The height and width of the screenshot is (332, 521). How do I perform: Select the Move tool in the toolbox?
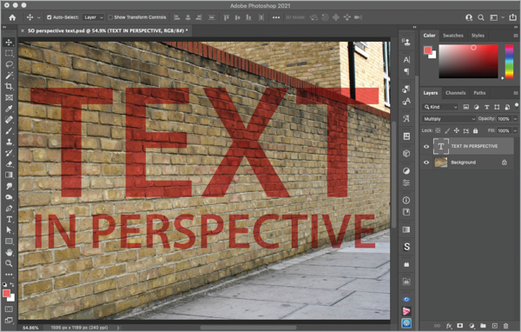[9, 43]
